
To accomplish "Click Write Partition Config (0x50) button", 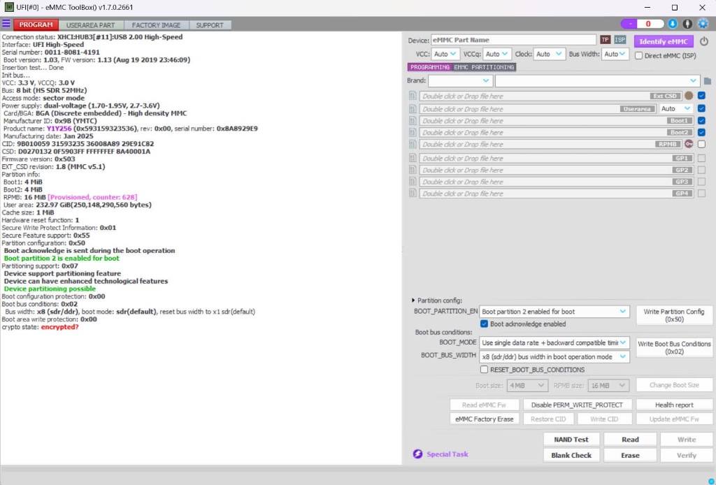I will coord(674,315).
